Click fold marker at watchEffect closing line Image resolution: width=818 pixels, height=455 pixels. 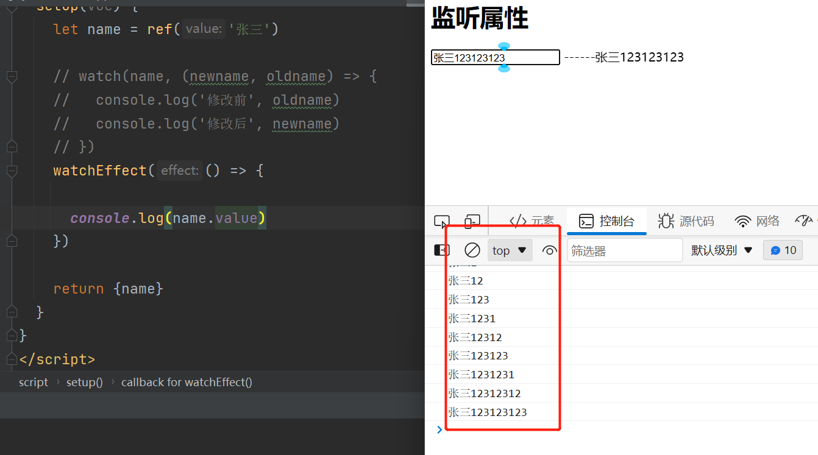12,241
